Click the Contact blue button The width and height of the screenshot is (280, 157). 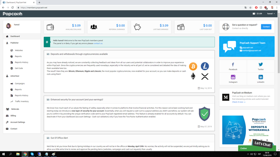coord(266,27)
